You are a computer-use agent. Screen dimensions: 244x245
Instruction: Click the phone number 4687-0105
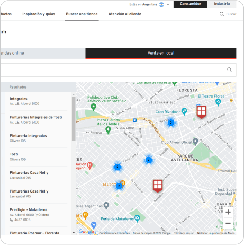tap(22, 220)
